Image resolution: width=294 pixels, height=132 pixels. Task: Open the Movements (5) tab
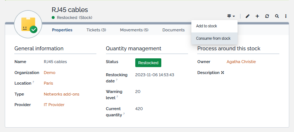tap(134, 30)
